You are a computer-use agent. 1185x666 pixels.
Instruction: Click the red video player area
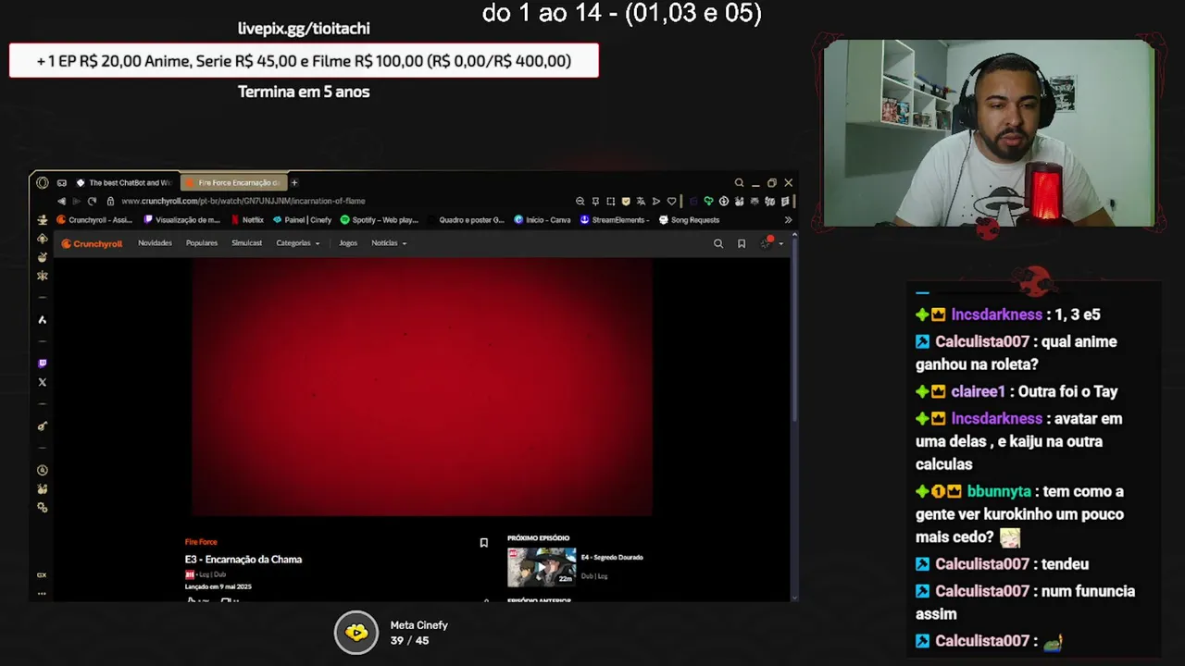pyautogui.click(x=422, y=387)
